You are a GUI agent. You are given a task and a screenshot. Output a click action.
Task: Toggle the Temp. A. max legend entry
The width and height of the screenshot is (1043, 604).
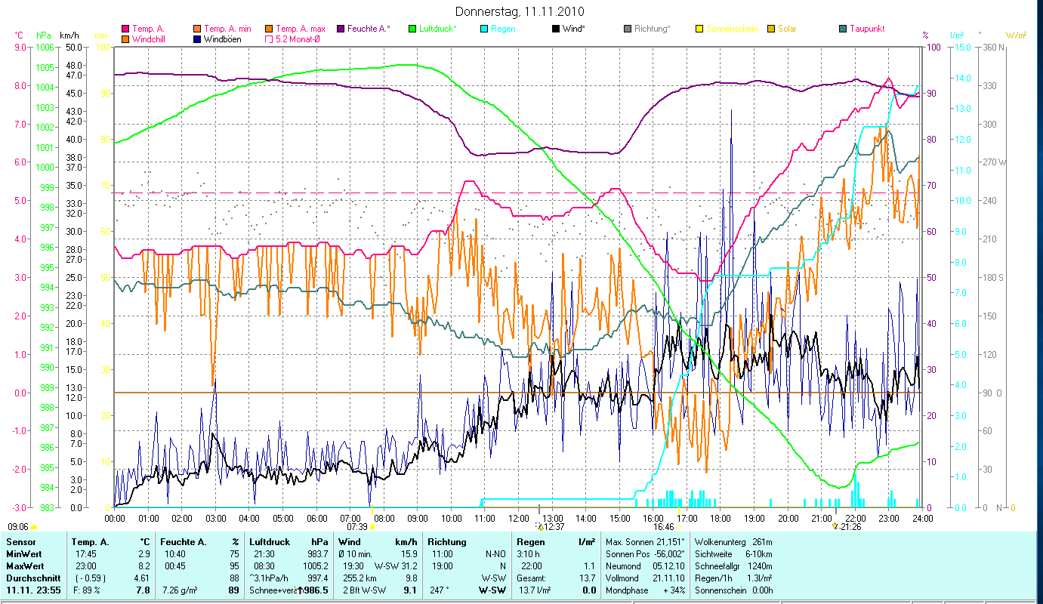(x=269, y=29)
